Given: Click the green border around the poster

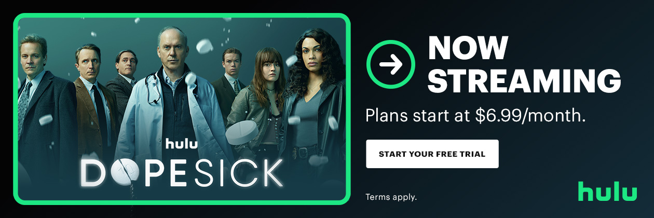Looking at the screenshot, I should pyautogui.click(x=181, y=17).
